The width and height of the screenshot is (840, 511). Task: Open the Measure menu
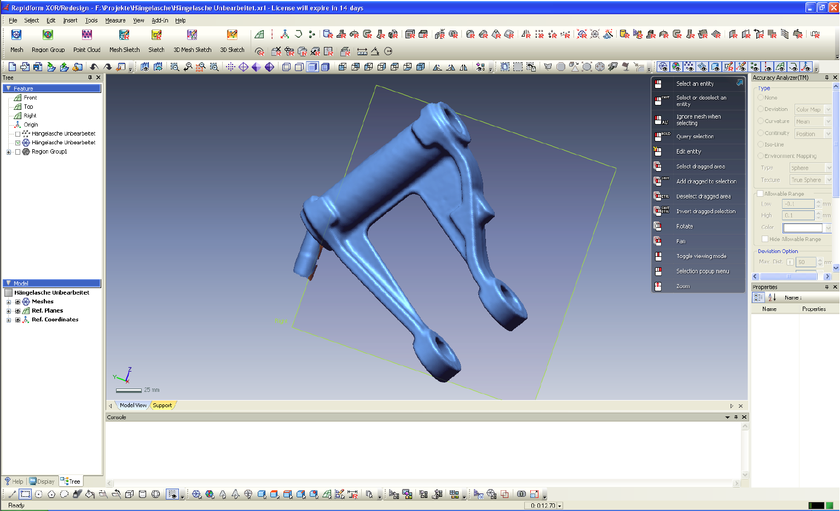pyautogui.click(x=115, y=20)
